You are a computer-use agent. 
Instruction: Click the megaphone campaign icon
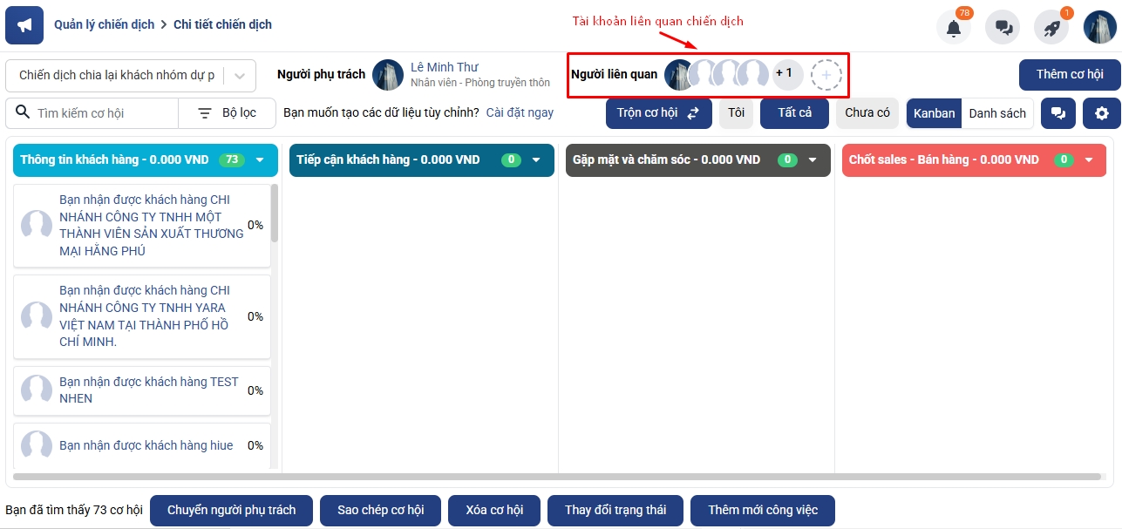coord(24,24)
